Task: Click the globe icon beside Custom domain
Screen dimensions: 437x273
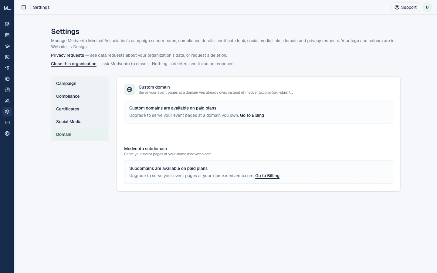Action: pos(130,89)
